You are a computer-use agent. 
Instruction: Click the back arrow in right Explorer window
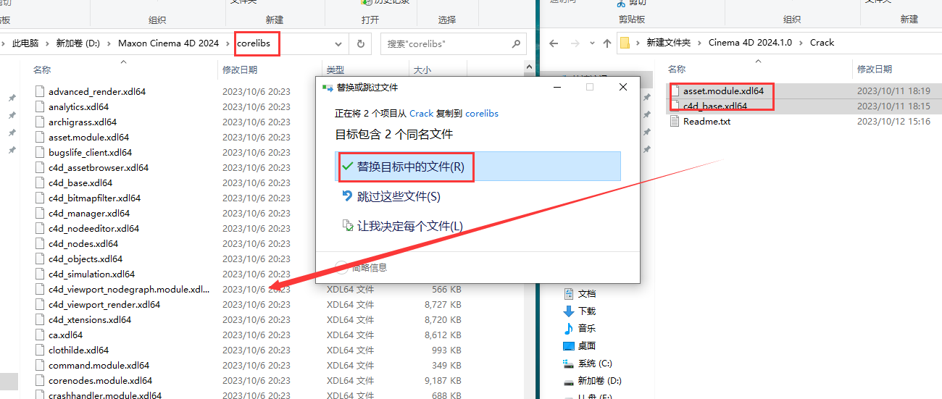click(554, 43)
